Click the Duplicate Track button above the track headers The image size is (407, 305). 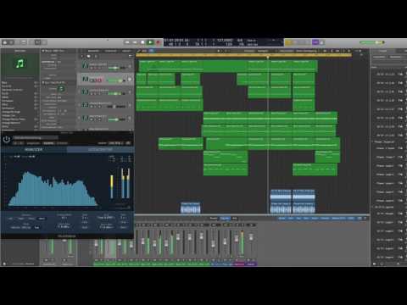tap(89, 56)
